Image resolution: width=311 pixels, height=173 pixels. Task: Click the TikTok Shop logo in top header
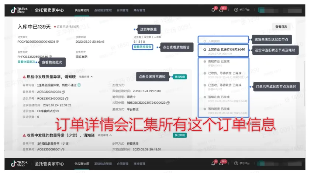point(19,10)
